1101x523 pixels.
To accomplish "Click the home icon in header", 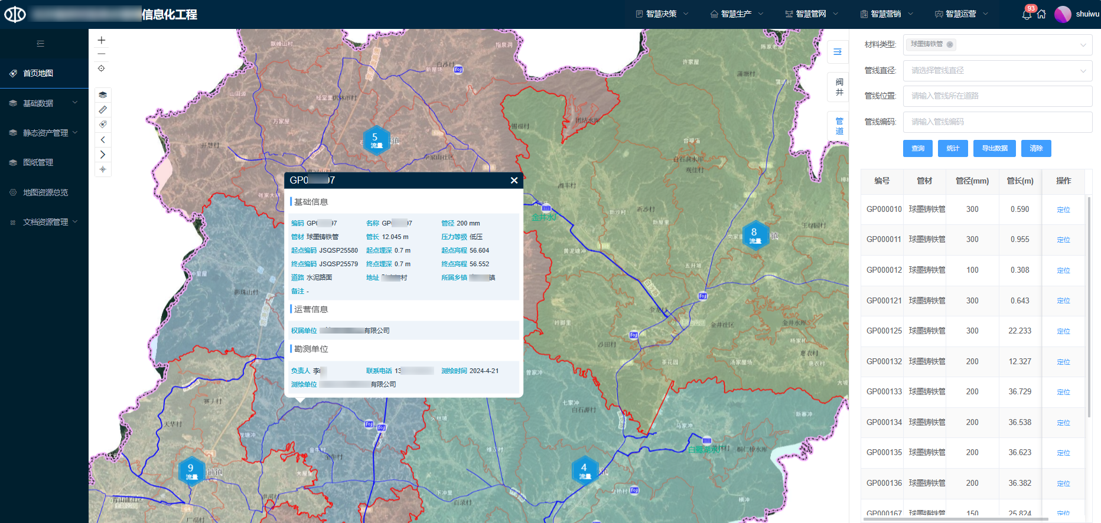I will click(x=1041, y=14).
